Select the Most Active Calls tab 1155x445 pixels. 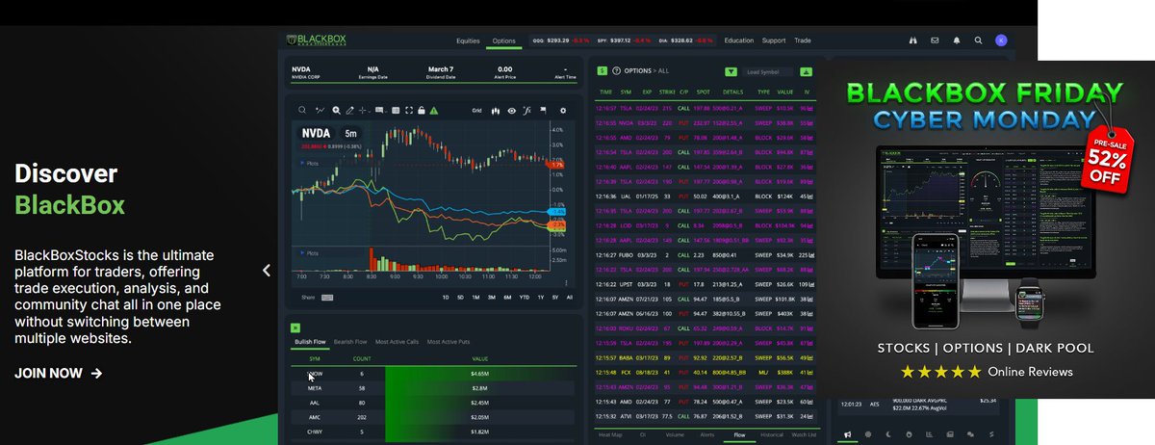[x=397, y=342]
